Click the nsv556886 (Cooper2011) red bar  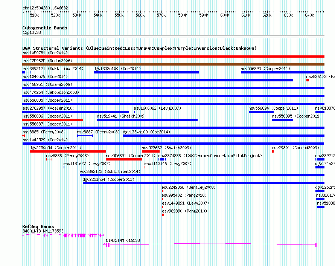(x=53, y=120)
